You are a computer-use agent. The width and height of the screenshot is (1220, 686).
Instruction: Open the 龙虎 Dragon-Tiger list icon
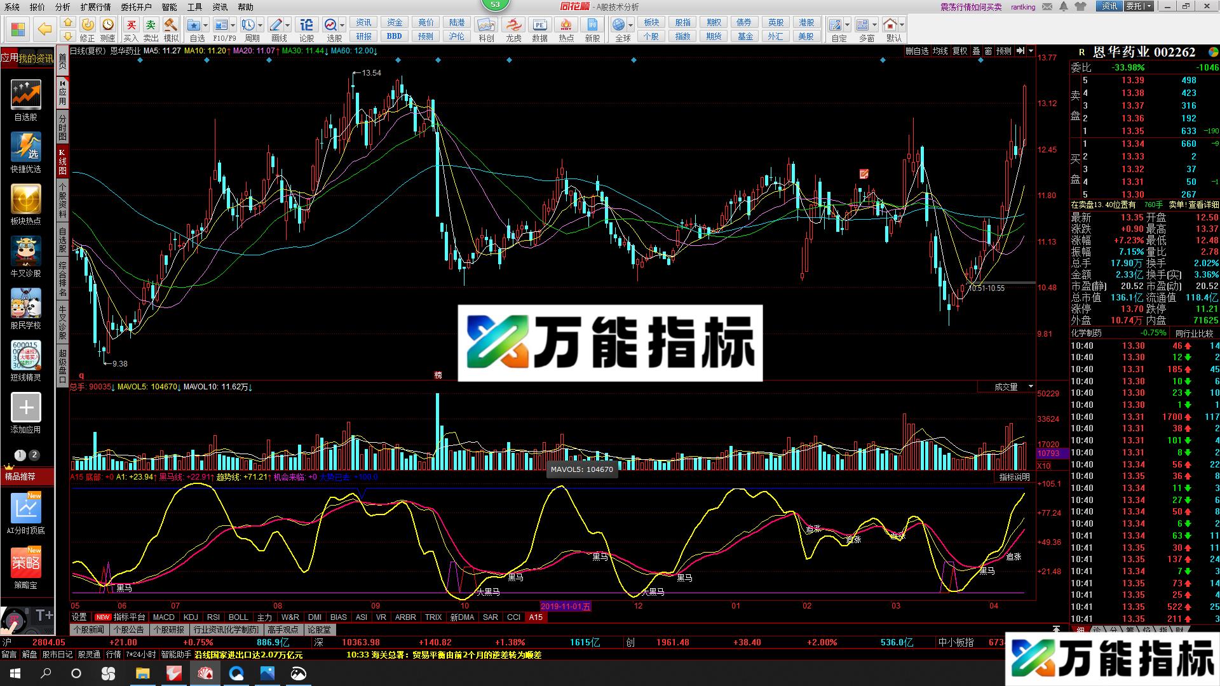click(x=512, y=25)
